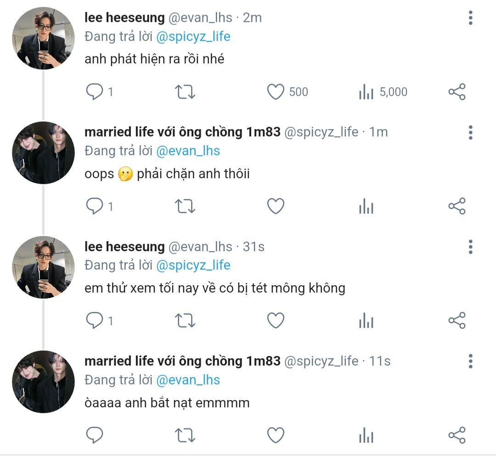The width and height of the screenshot is (496, 457).
Task: Like the "oops phải chặn anh thôii" tweet
Action: pyautogui.click(x=276, y=206)
